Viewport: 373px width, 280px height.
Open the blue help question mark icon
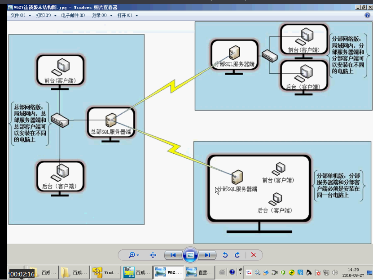click(367, 15)
